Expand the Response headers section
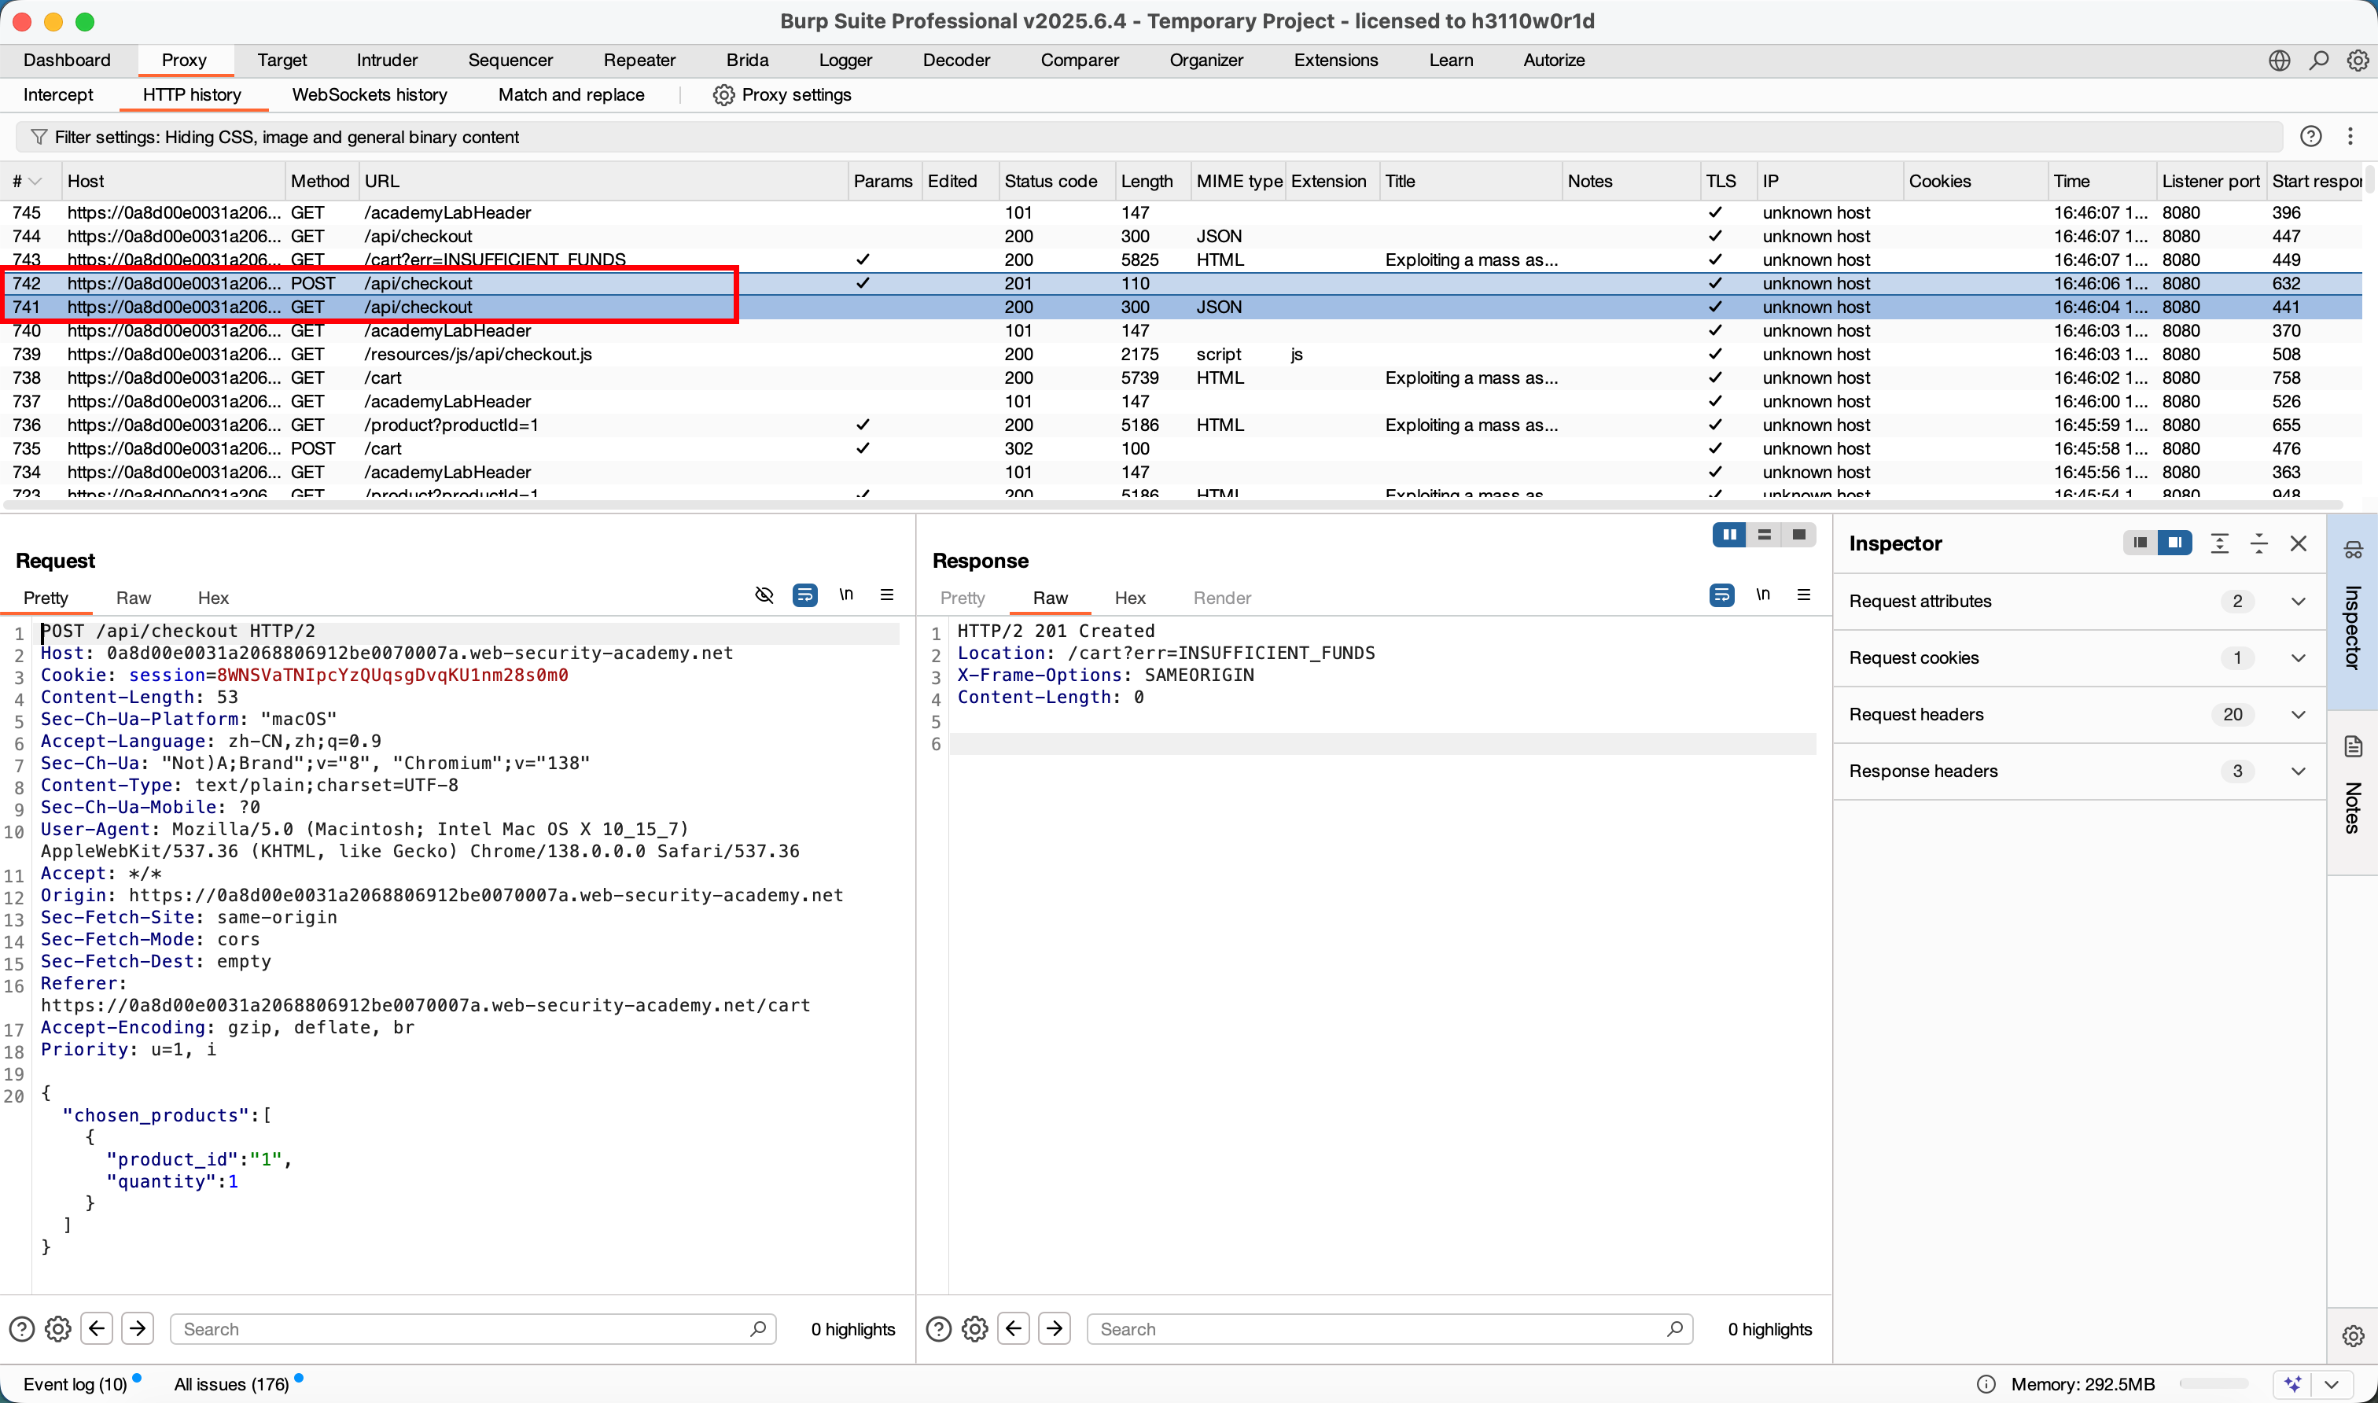Viewport: 2378px width, 1403px height. tap(2298, 771)
